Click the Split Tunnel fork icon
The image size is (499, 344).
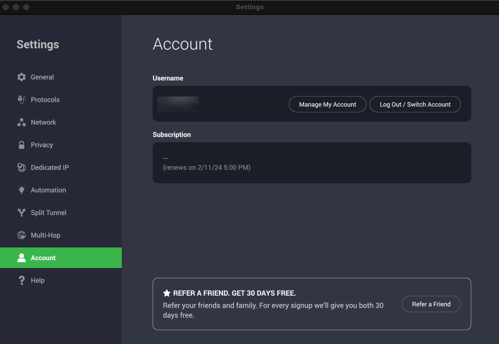[x=21, y=213]
